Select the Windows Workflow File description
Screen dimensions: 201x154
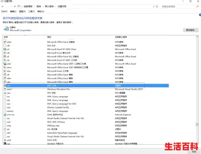click(59, 89)
